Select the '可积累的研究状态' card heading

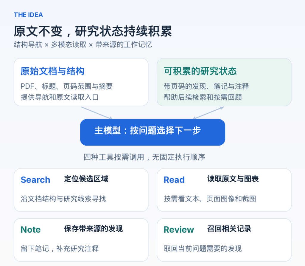click(200, 71)
